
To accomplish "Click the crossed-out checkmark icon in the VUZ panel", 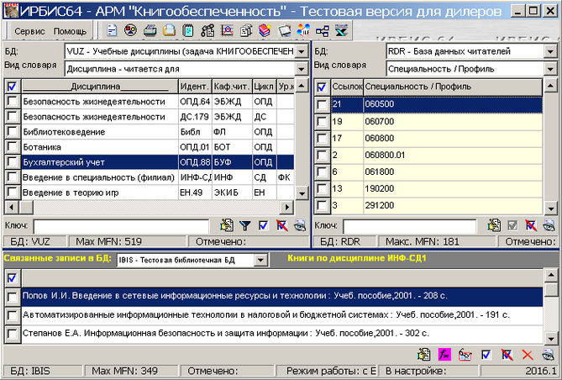I will tap(281, 225).
